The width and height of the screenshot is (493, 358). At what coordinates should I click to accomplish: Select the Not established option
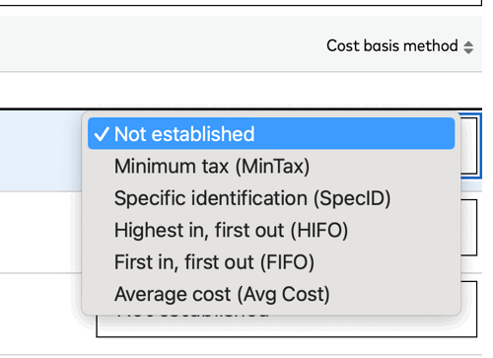[271, 133]
